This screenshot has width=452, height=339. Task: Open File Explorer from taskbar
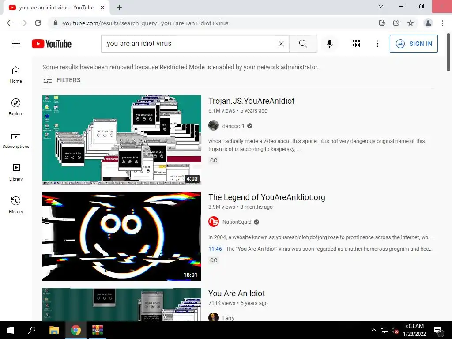54,330
